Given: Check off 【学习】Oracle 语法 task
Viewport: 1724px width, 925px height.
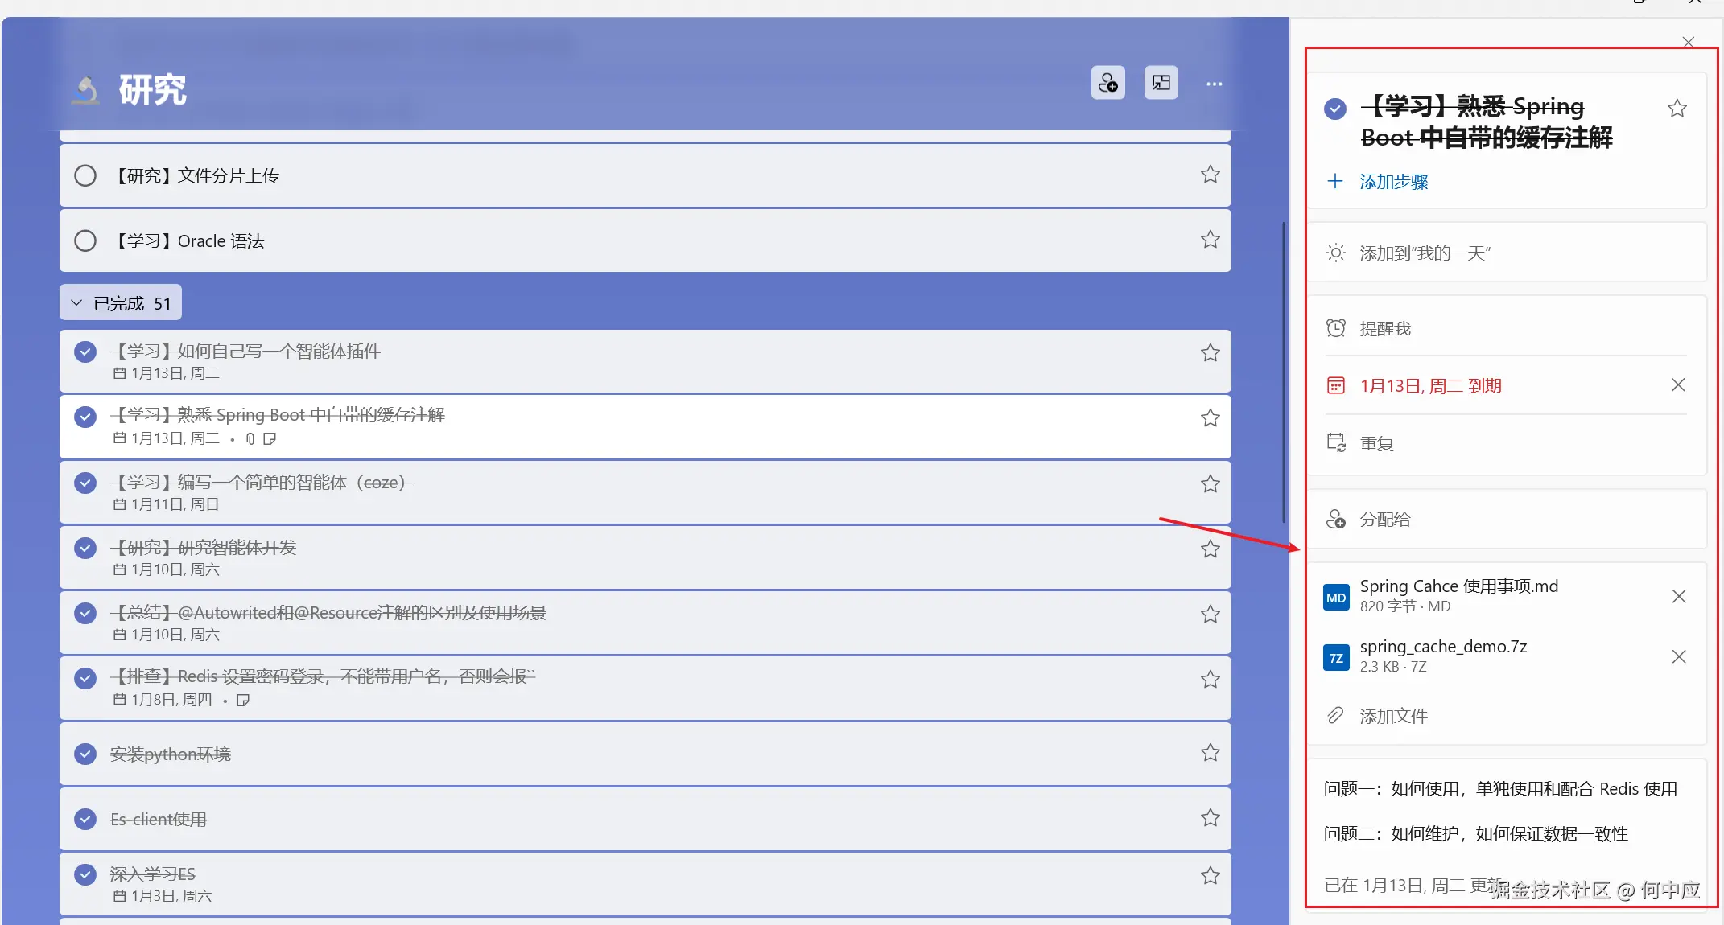Looking at the screenshot, I should [x=85, y=240].
